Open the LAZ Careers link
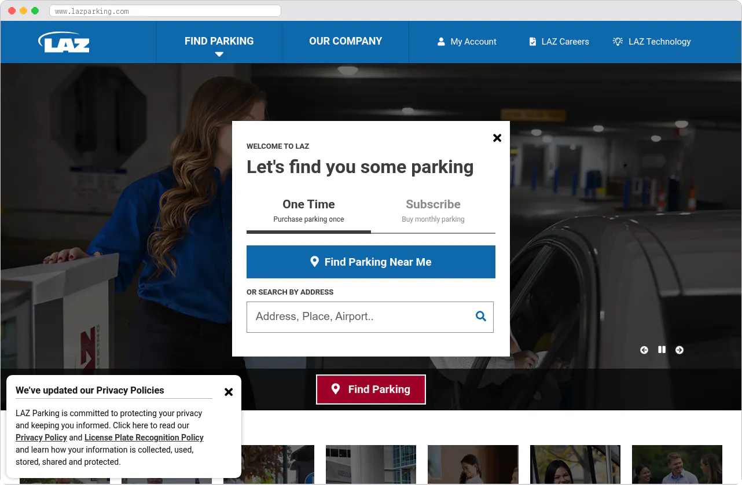 click(x=559, y=42)
